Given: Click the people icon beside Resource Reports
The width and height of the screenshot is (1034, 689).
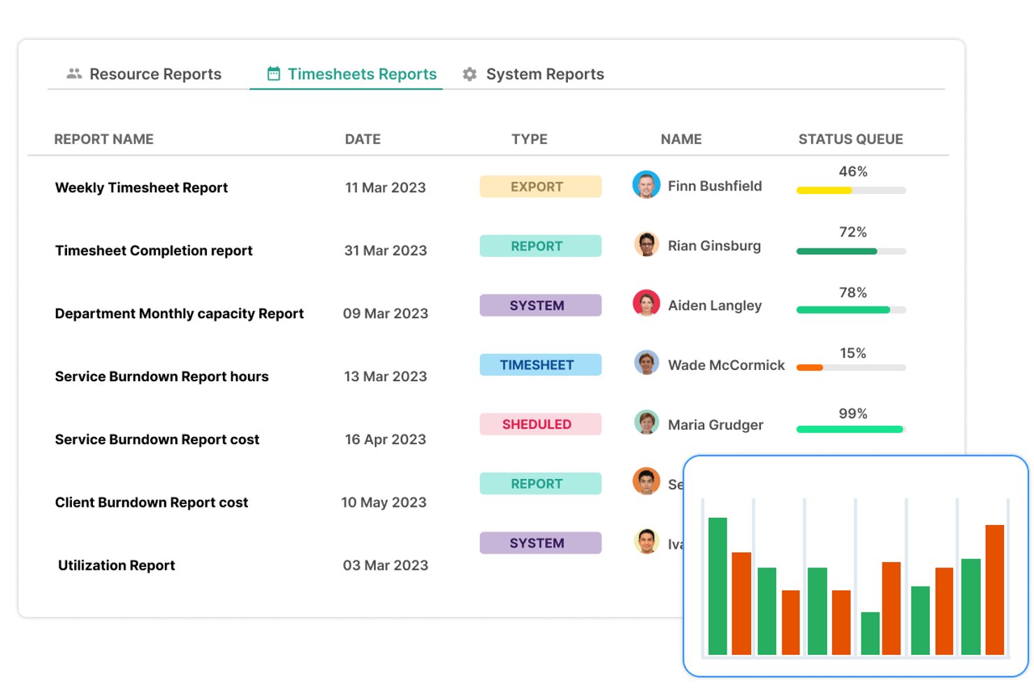Looking at the screenshot, I should pyautogui.click(x=74, y=73).
